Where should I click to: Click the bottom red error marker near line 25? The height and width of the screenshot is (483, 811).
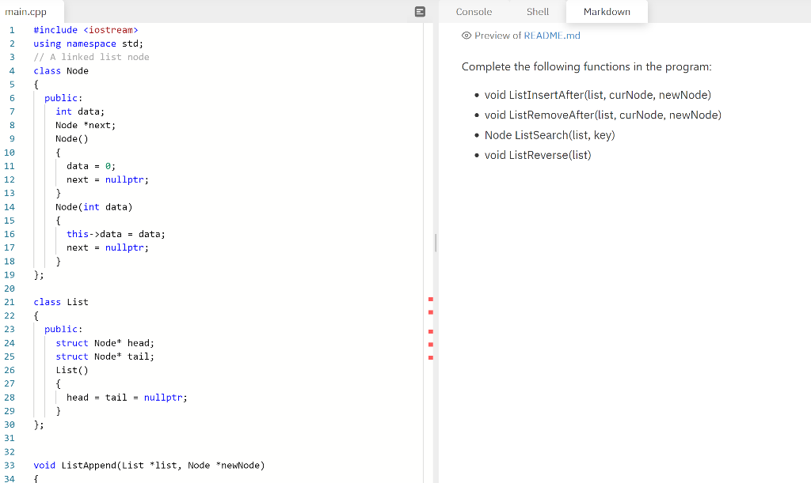click(x=430, y=357)
